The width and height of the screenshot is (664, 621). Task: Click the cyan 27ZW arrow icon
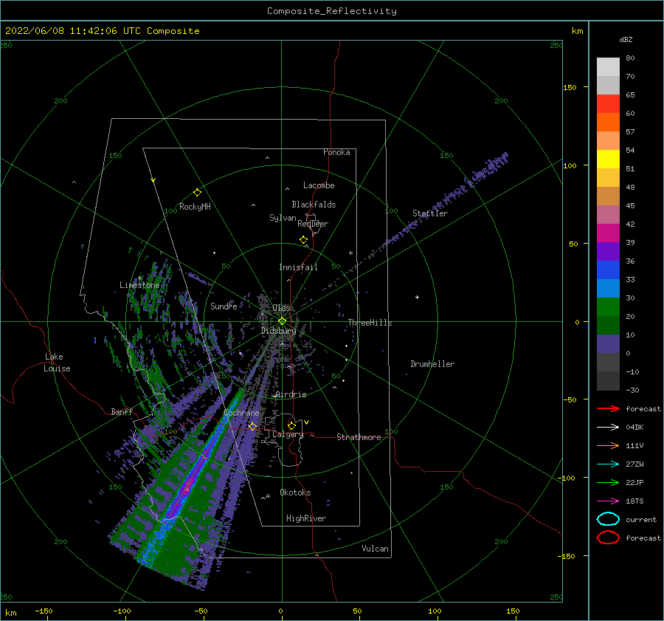click(608, 464)
